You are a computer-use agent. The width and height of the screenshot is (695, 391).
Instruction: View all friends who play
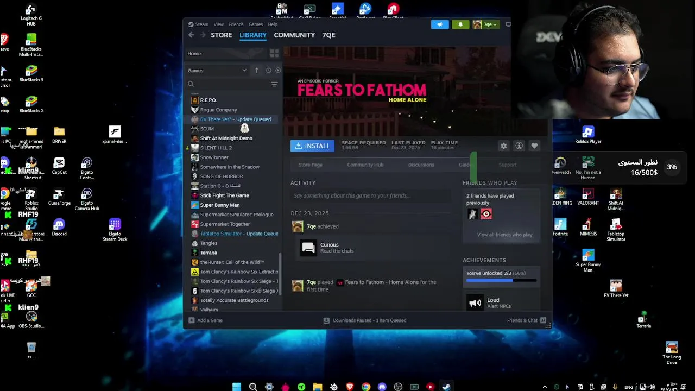tap(504, 235)
